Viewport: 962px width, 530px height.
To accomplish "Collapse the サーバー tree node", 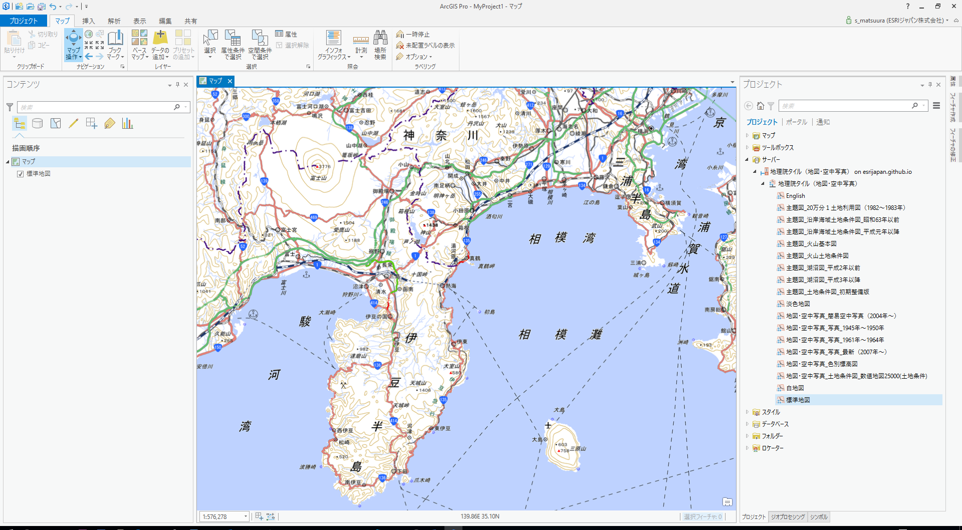I will click(x=747, y=160).
